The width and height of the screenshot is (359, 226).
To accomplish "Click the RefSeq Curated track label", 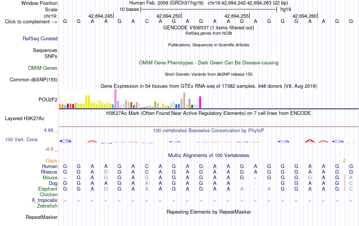I will tap(40, 38).
